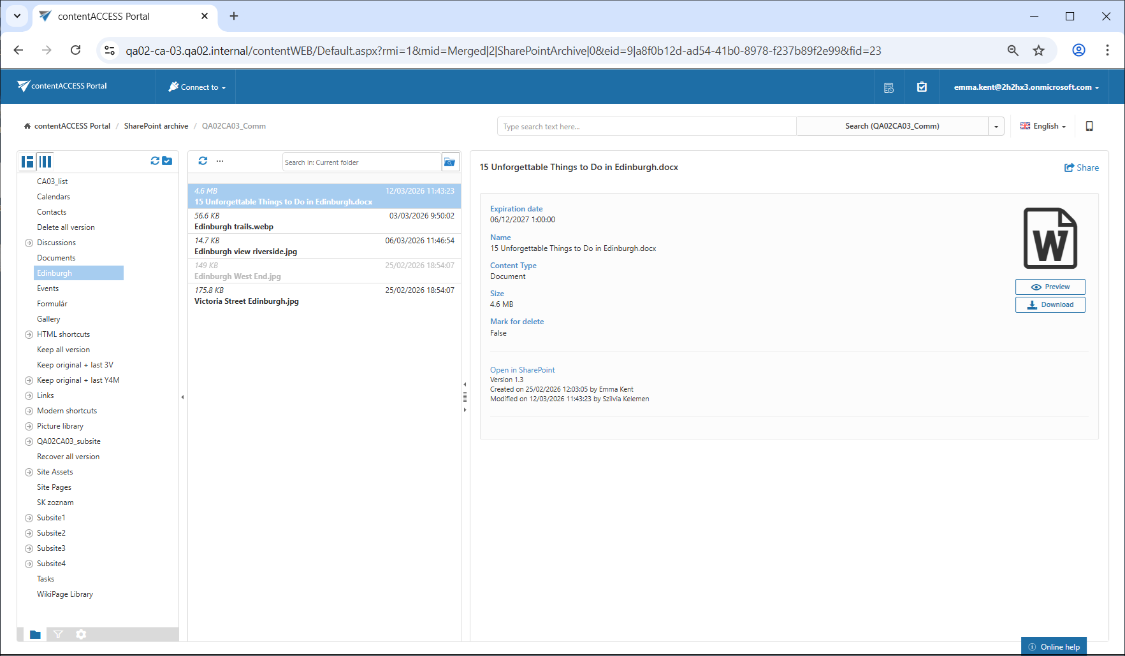Open the search scope dropdown arrow
The width and height of the screenshot is (1125, 656).
pos(996,127)
